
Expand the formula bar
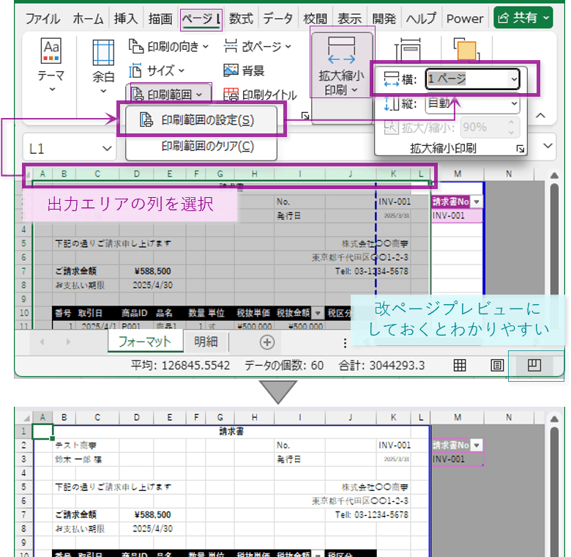pos(548,146)
